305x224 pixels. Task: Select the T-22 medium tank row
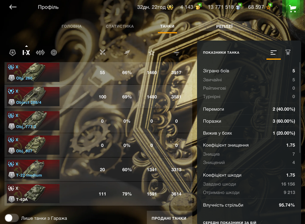pos(98,170)
